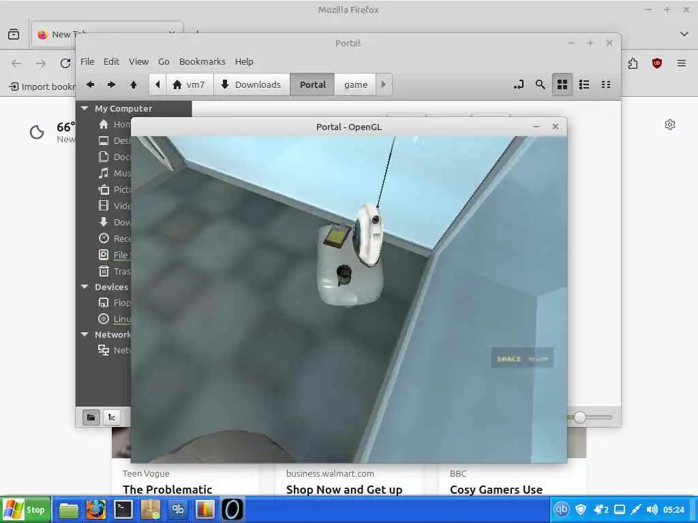Collapse the Network sidebar section
The image size is (698, 523).
(85, 334)
